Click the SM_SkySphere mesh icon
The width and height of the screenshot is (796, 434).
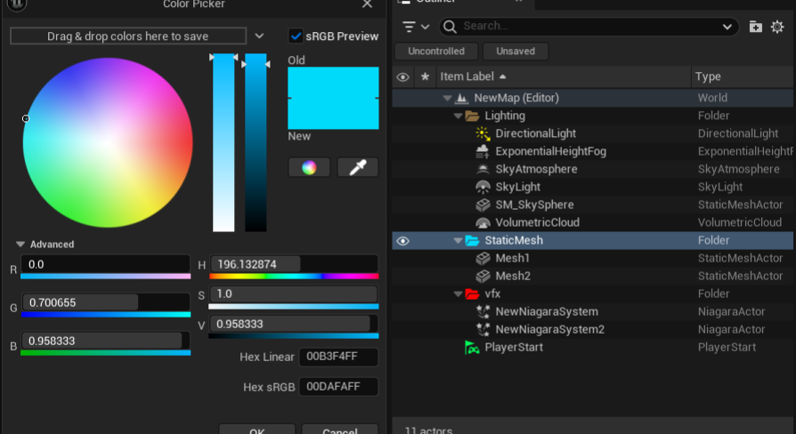pos(483,205)
